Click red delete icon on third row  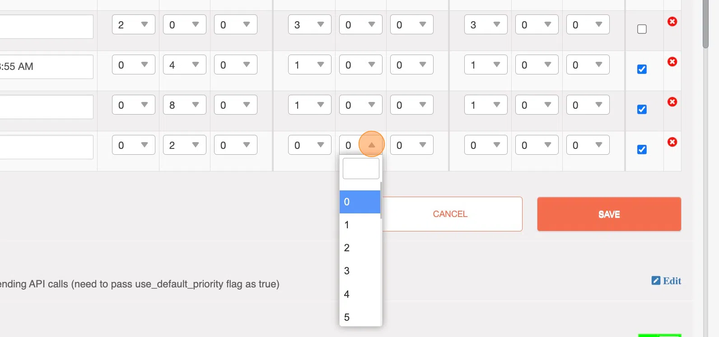[672, 102]
